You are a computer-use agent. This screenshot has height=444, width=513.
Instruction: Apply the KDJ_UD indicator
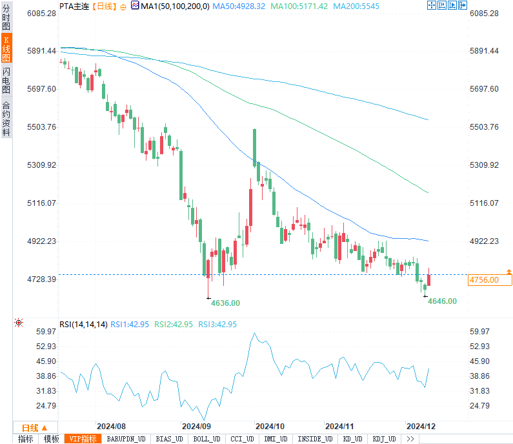(385, 439)
